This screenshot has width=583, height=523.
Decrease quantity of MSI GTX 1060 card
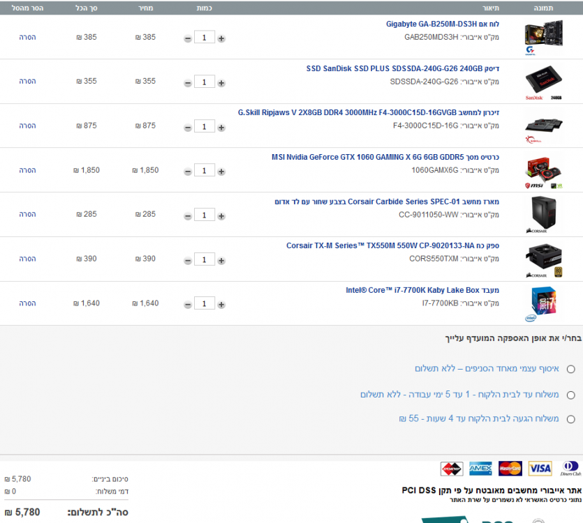coord(188,172)
